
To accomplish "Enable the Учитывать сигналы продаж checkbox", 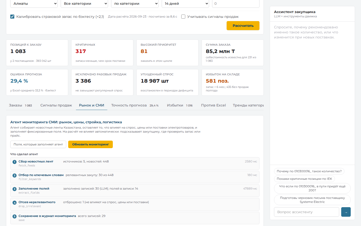I will (x=183, y=17).
